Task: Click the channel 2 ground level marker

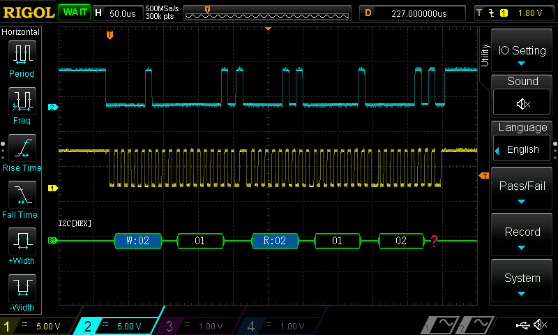Action: tap(53, 107)
